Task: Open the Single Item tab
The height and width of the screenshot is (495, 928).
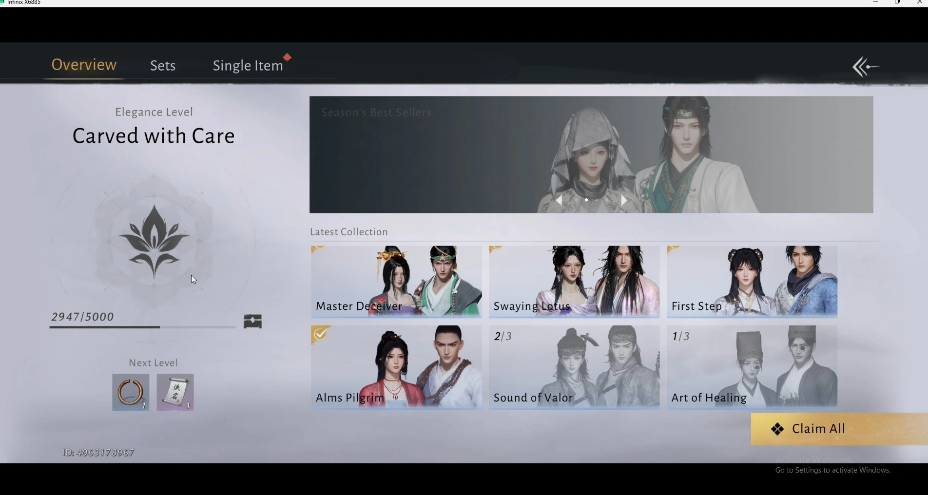Action: click(x=248, y=66)
